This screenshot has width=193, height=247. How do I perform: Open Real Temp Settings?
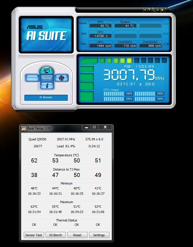tap(99, 235)
